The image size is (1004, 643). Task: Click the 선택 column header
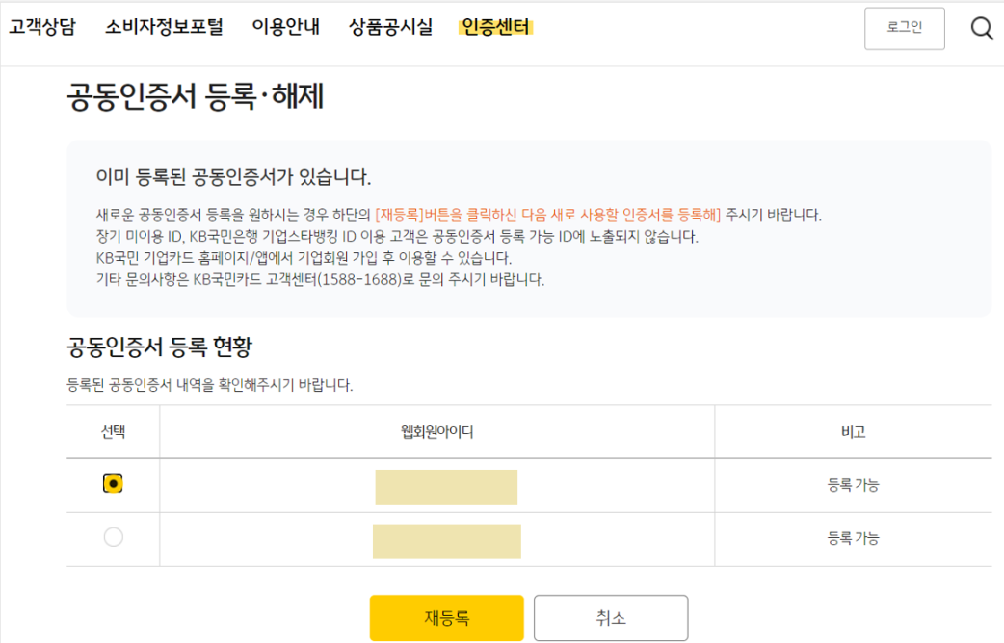(113, 432)
